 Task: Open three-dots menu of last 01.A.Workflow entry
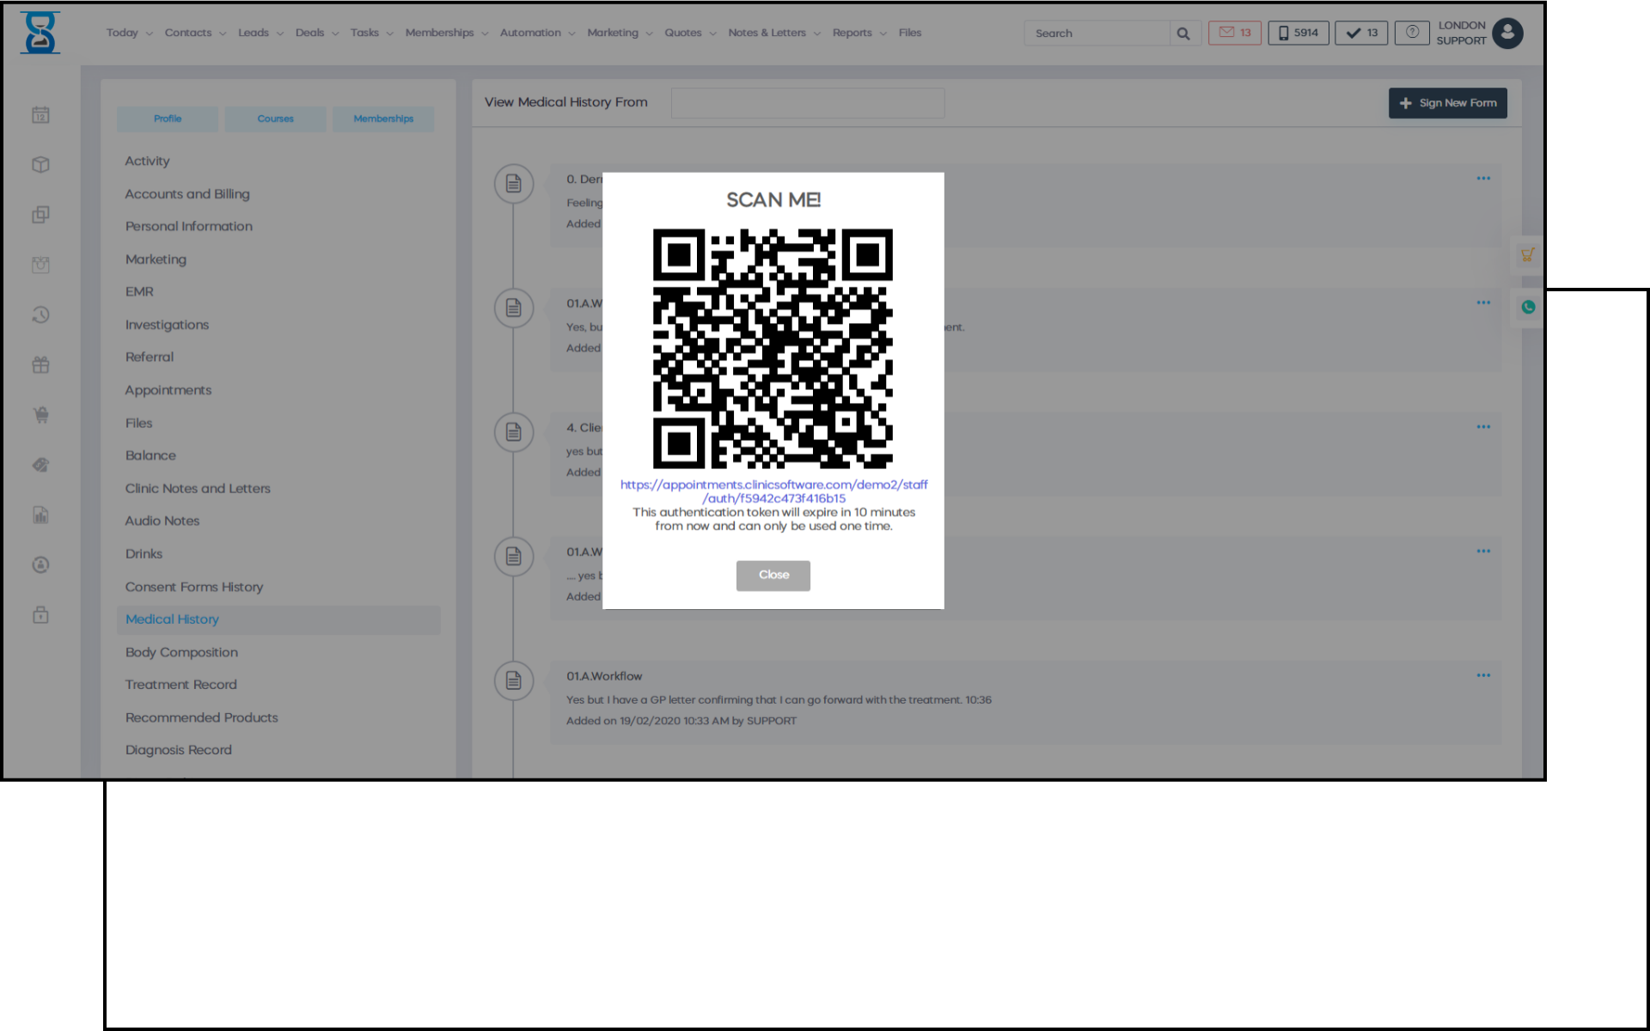click(x=1483, y=675)
